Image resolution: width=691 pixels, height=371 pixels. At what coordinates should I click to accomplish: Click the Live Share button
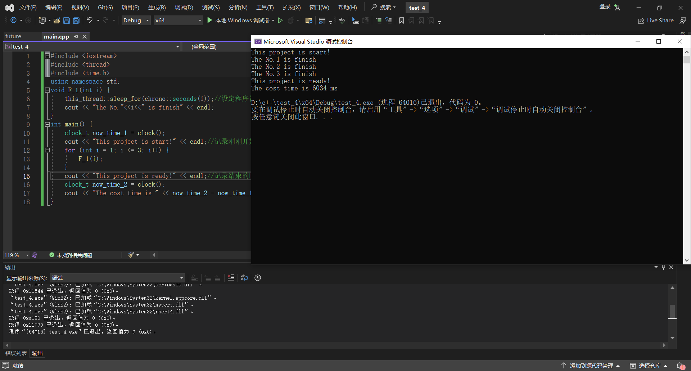point(656,21)
